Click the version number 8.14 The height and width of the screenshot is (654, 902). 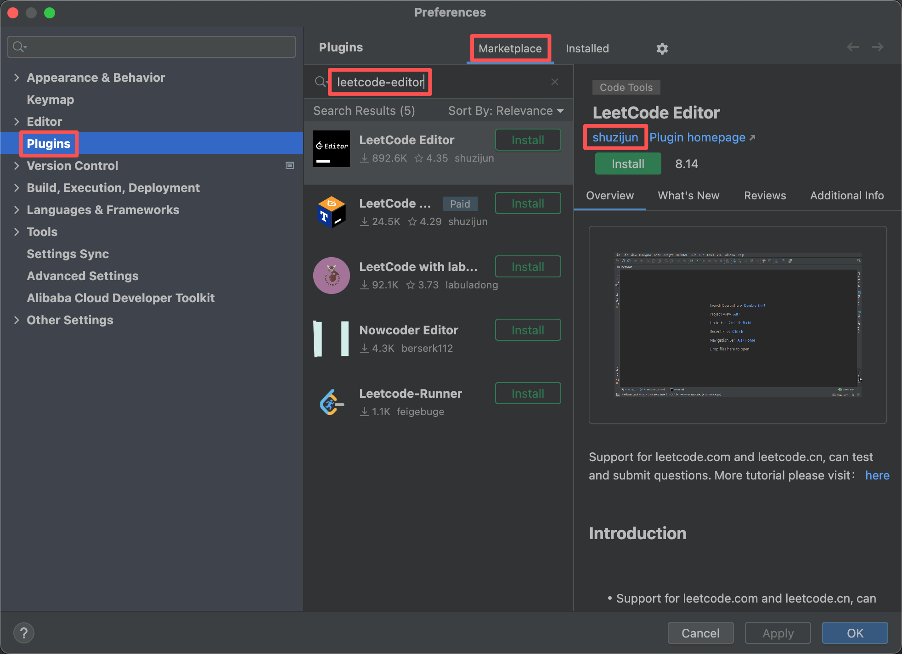686,163
